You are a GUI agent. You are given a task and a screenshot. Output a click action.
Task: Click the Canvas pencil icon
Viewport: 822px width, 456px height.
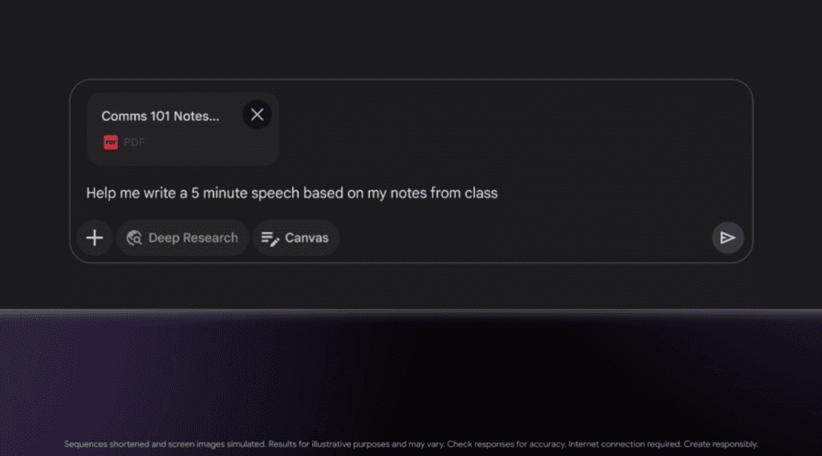(271, 238)
